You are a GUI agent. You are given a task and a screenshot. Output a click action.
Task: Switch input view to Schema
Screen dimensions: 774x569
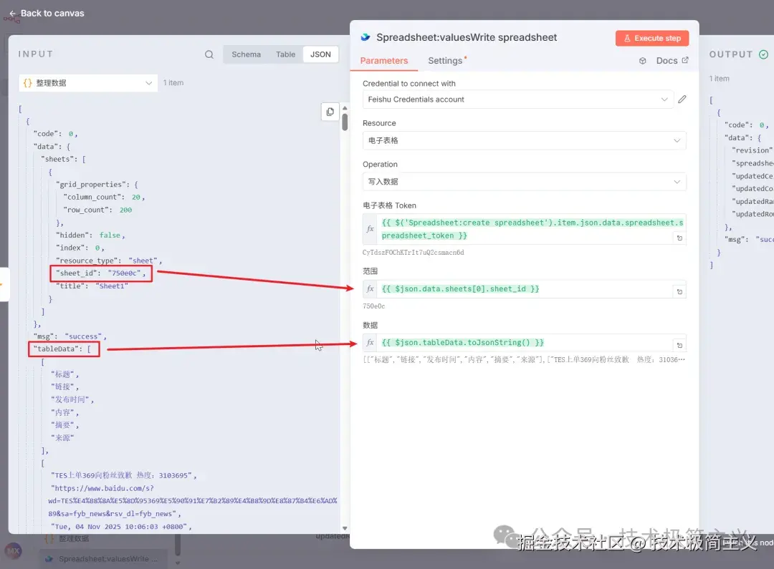(x=246, y=54)
